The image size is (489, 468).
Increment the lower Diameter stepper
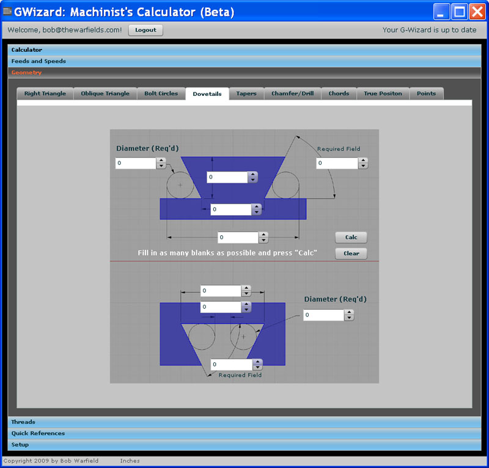tap(349, 312)
